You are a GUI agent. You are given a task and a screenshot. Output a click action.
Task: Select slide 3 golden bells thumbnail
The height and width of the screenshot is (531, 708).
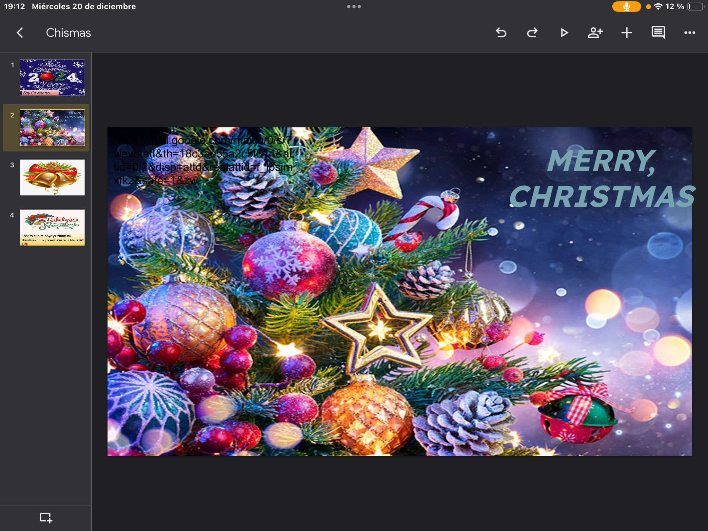(52, 177)
